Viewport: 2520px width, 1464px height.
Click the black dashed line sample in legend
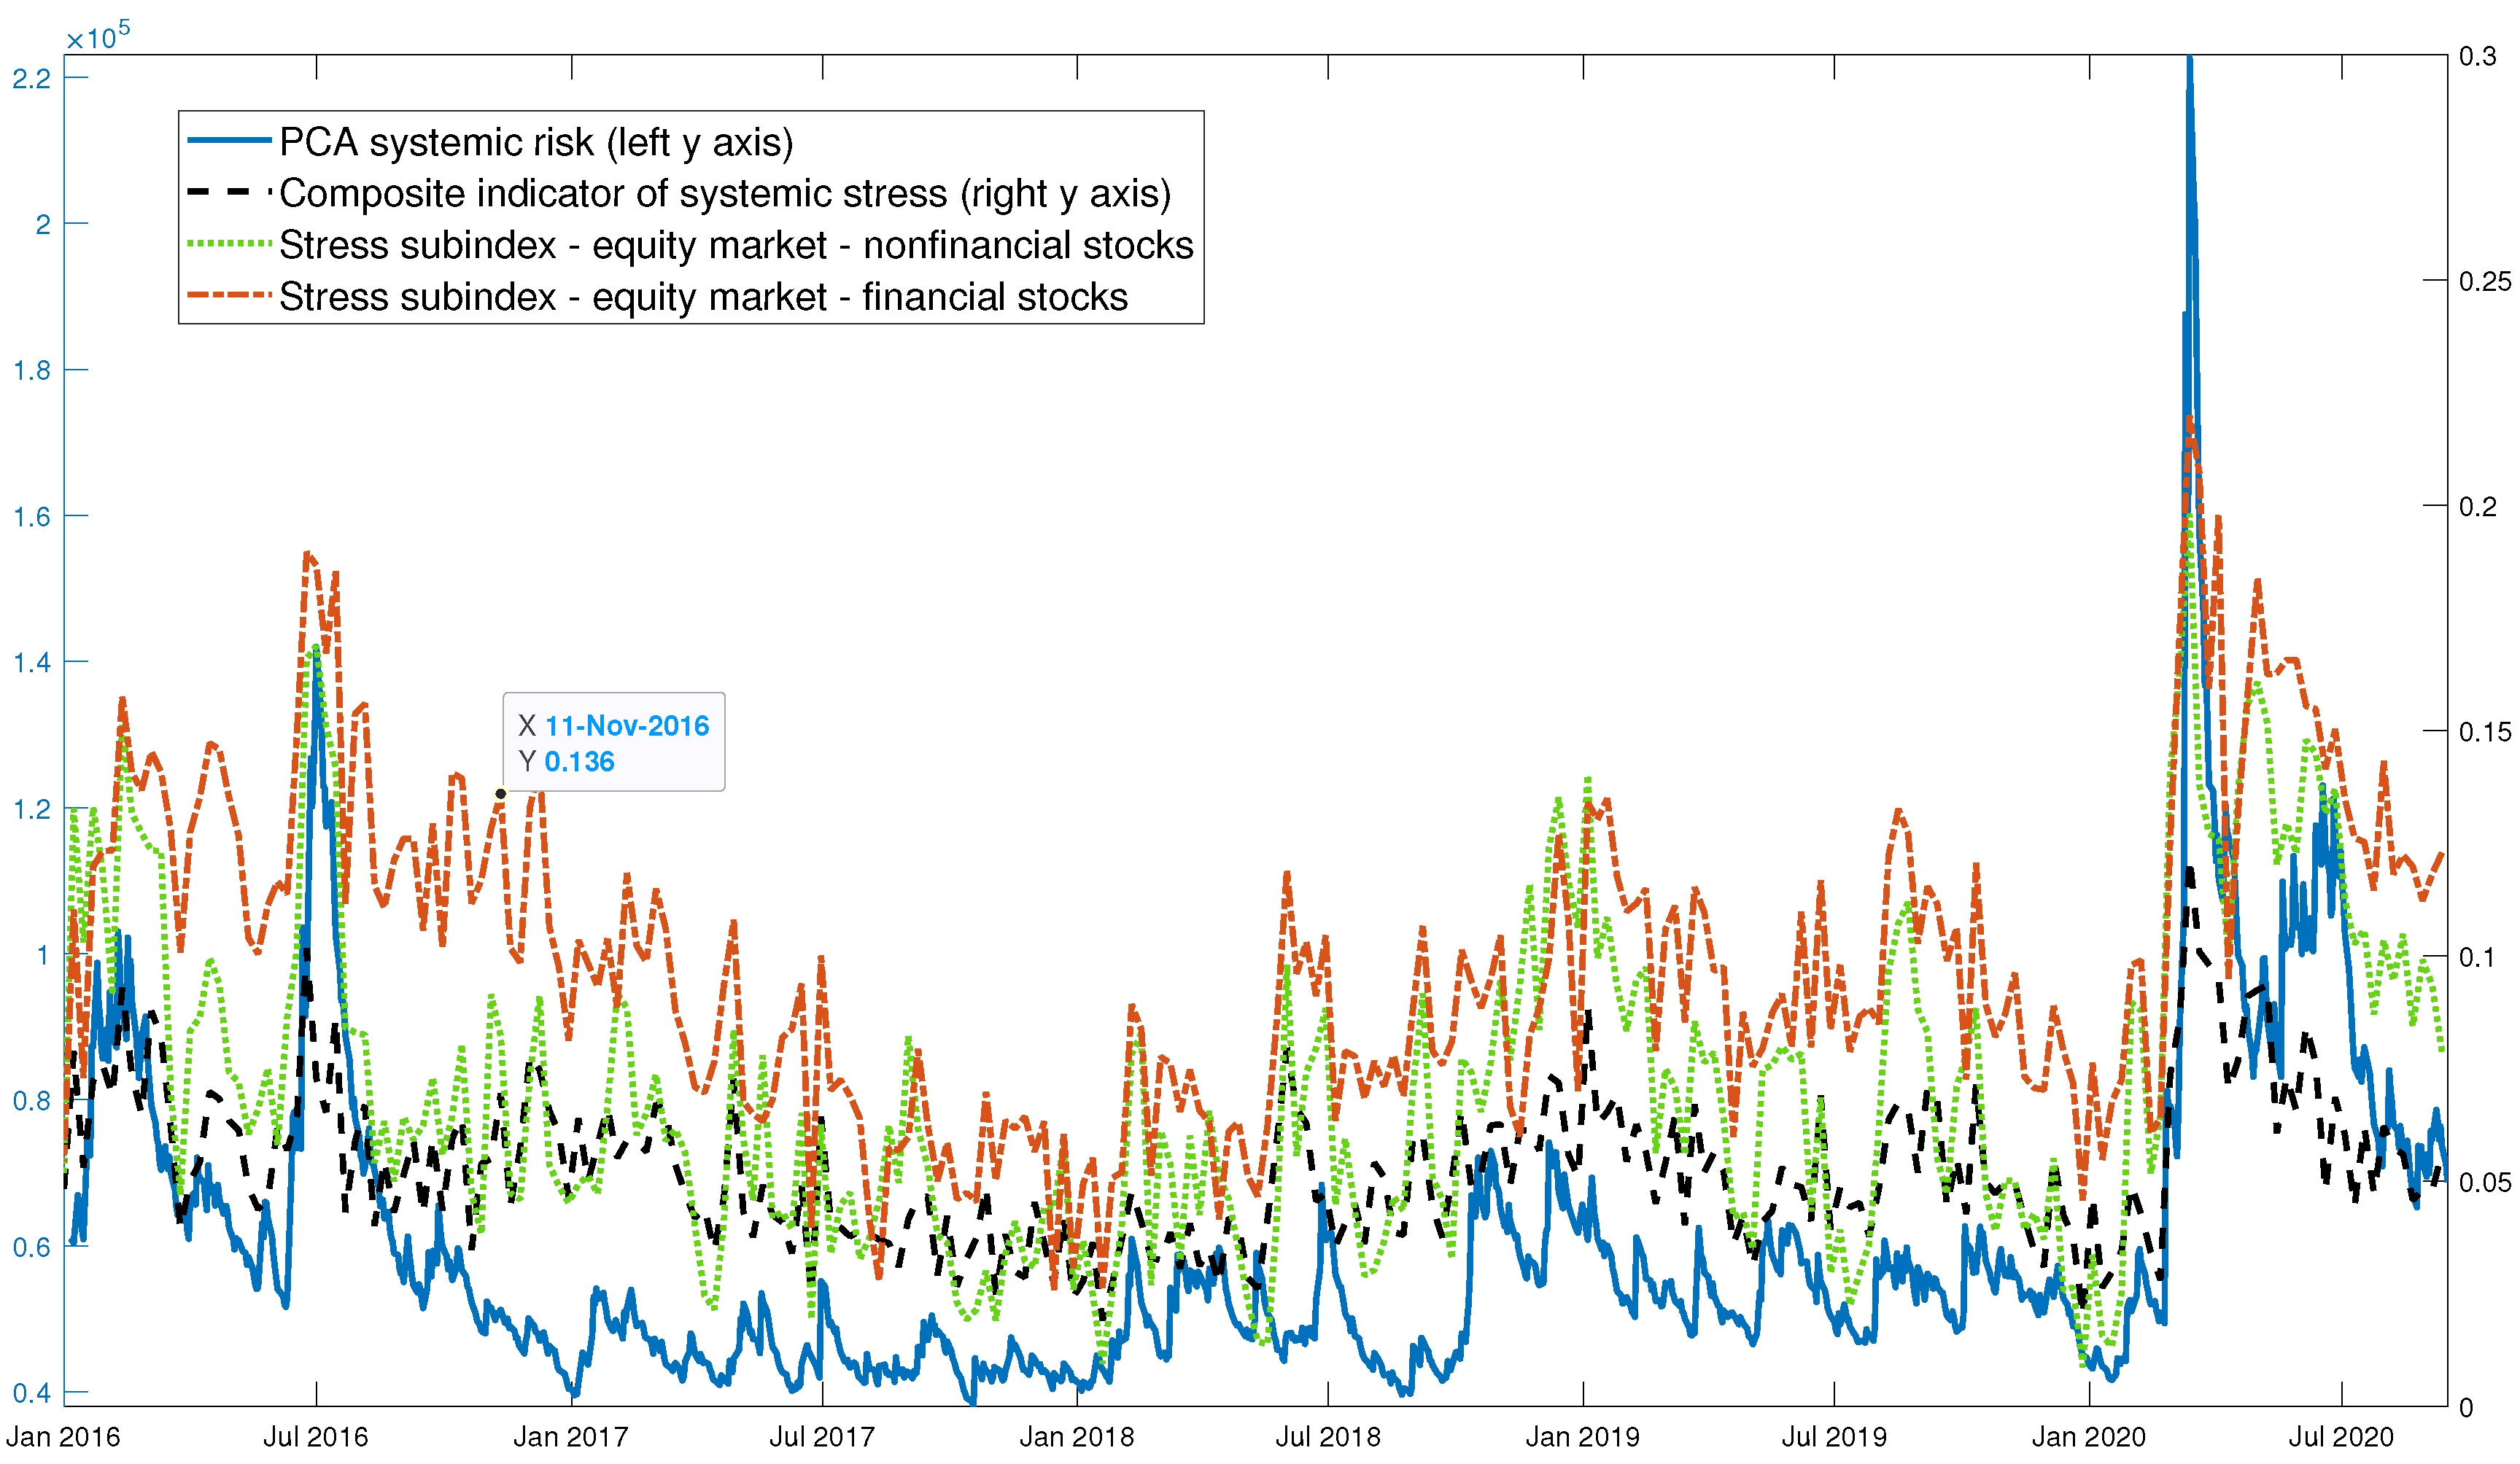point(229,192)
